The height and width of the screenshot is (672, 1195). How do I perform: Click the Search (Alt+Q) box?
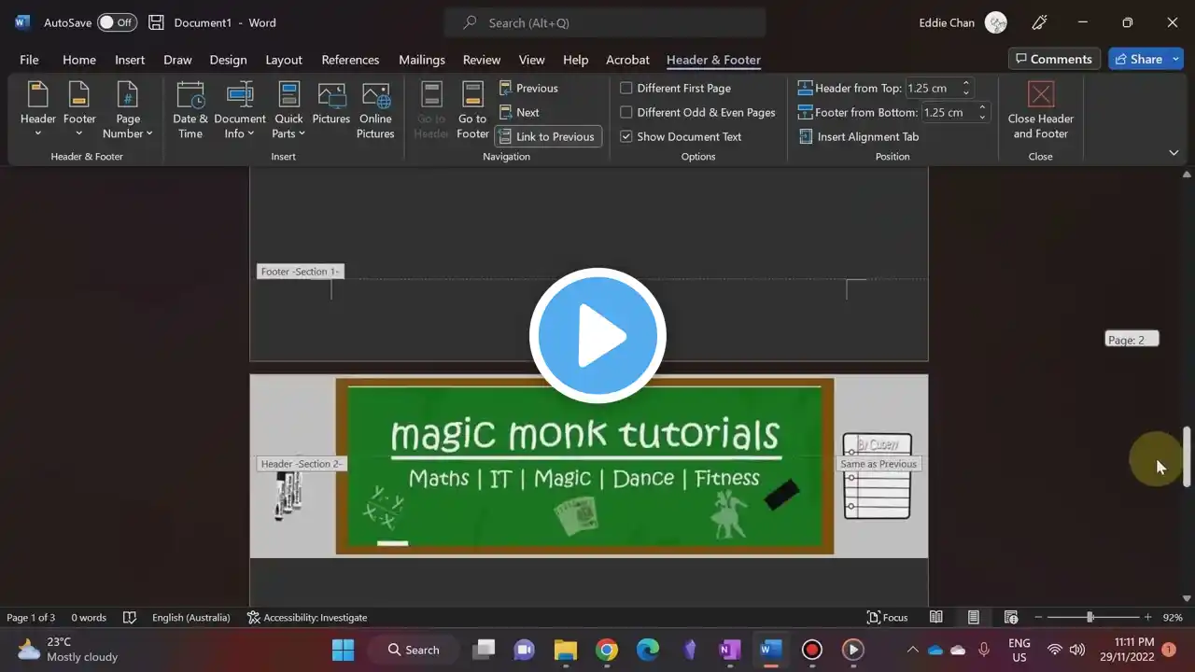pos(605,22)
